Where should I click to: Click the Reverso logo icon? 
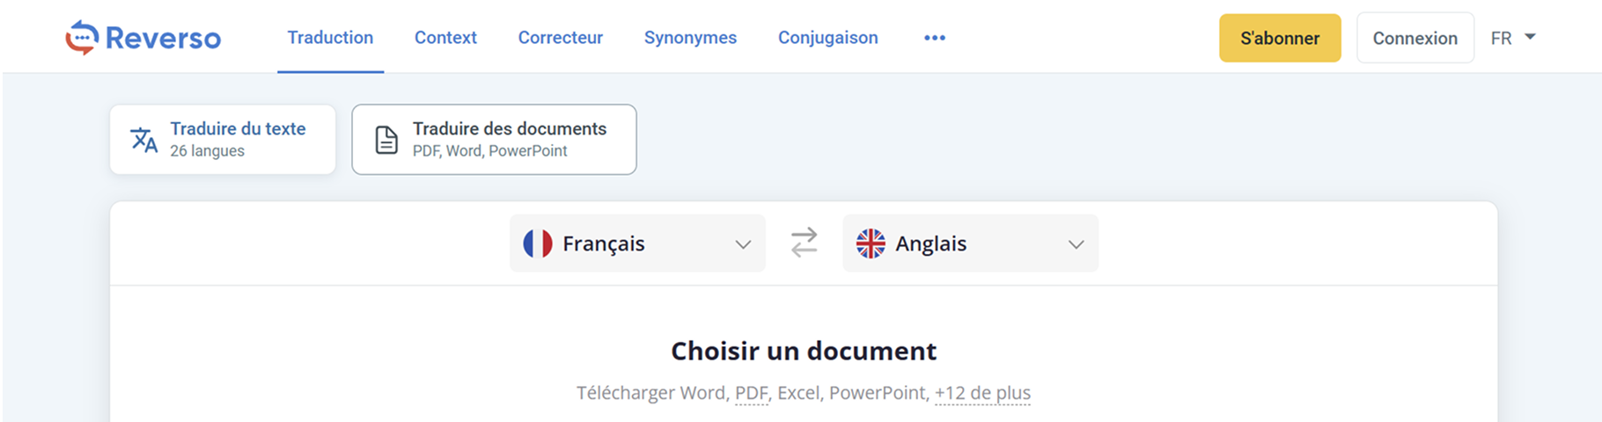tap(82, 38)
